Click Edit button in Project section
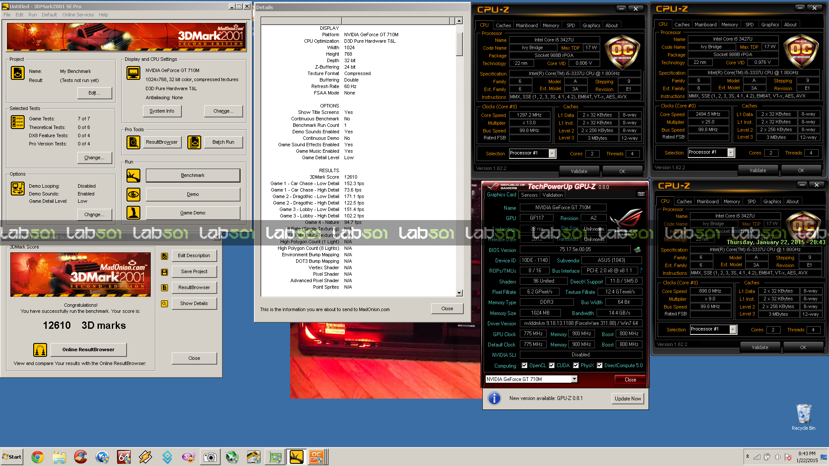This screenshot has width=829, height=466. point(94,93)
